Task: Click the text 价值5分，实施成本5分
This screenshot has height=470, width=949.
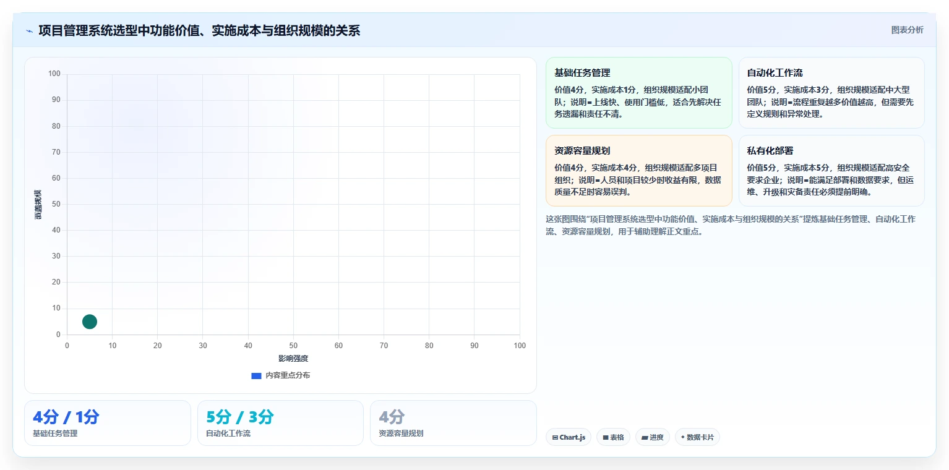Action: pyautogui.click(x=788, y=168)
